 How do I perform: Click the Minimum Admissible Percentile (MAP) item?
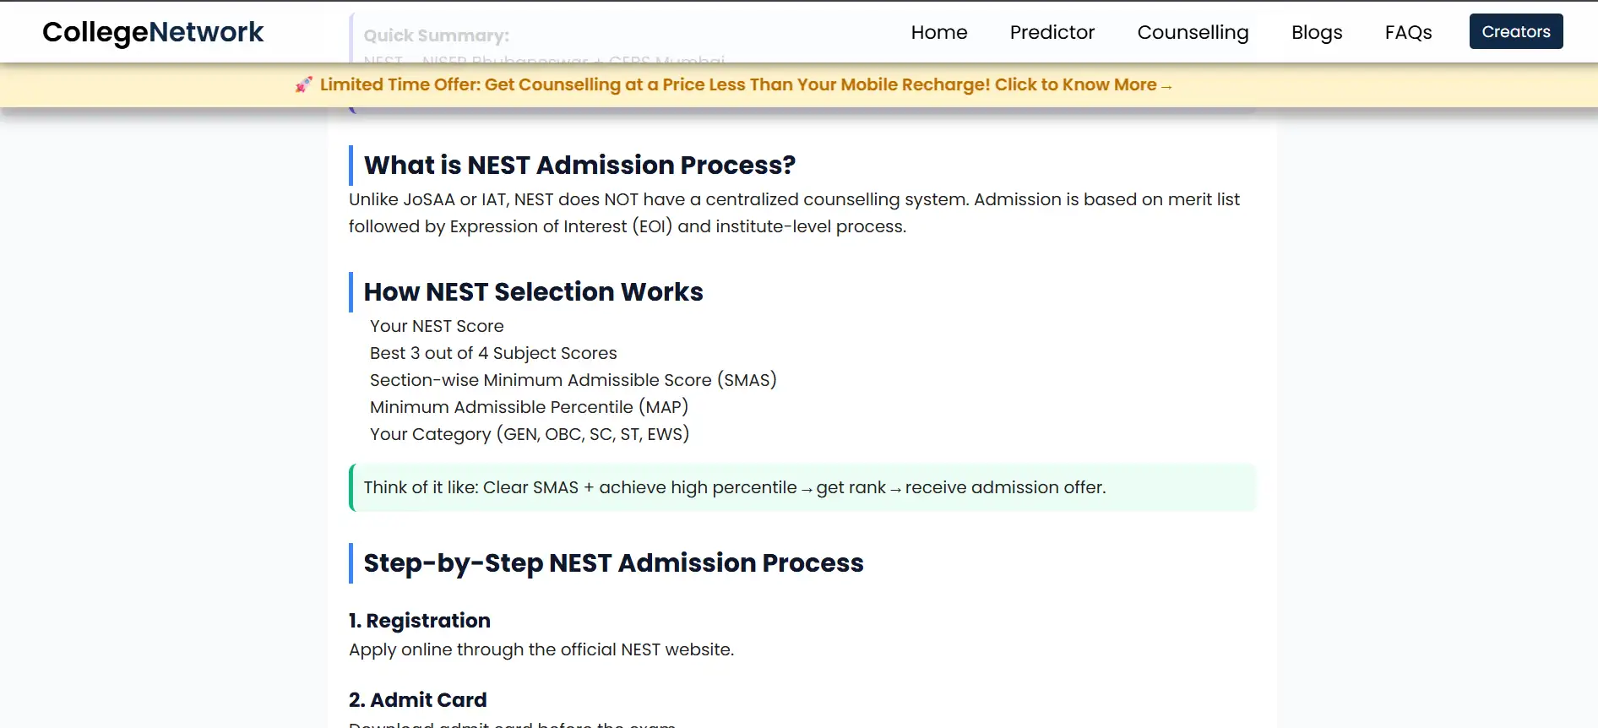coord(529,407)
